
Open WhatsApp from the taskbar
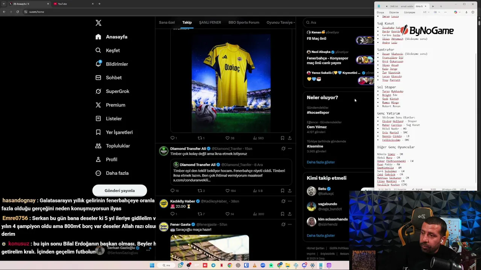coord(181,265)
